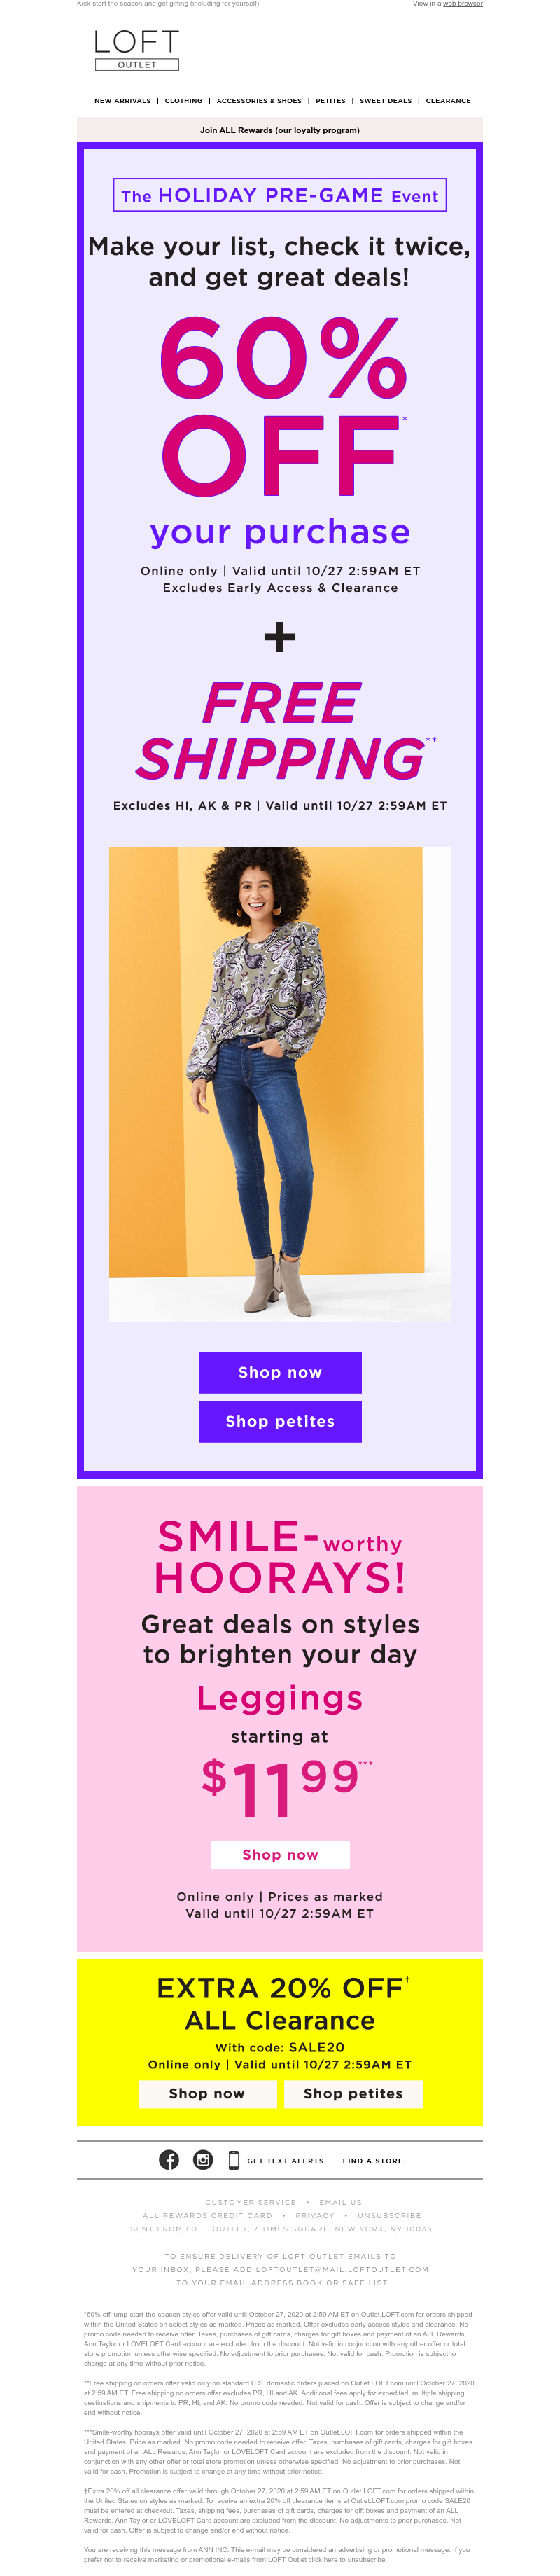
Task: Open the Sweet Deals navigation link
Action: [386, 101]
